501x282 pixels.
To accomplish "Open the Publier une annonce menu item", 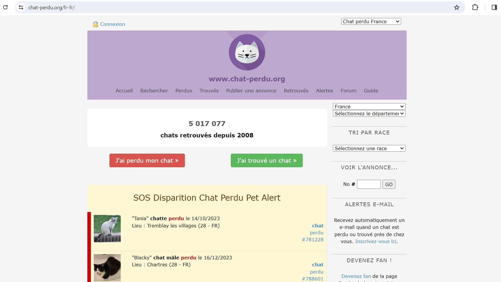I will pyautogui.click(x=251, y=91).
